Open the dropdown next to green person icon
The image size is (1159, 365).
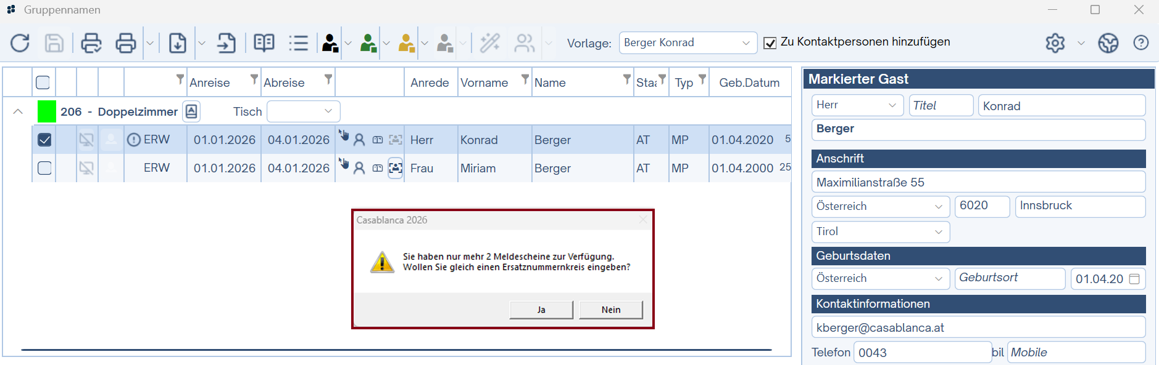[x=386, y=43]
